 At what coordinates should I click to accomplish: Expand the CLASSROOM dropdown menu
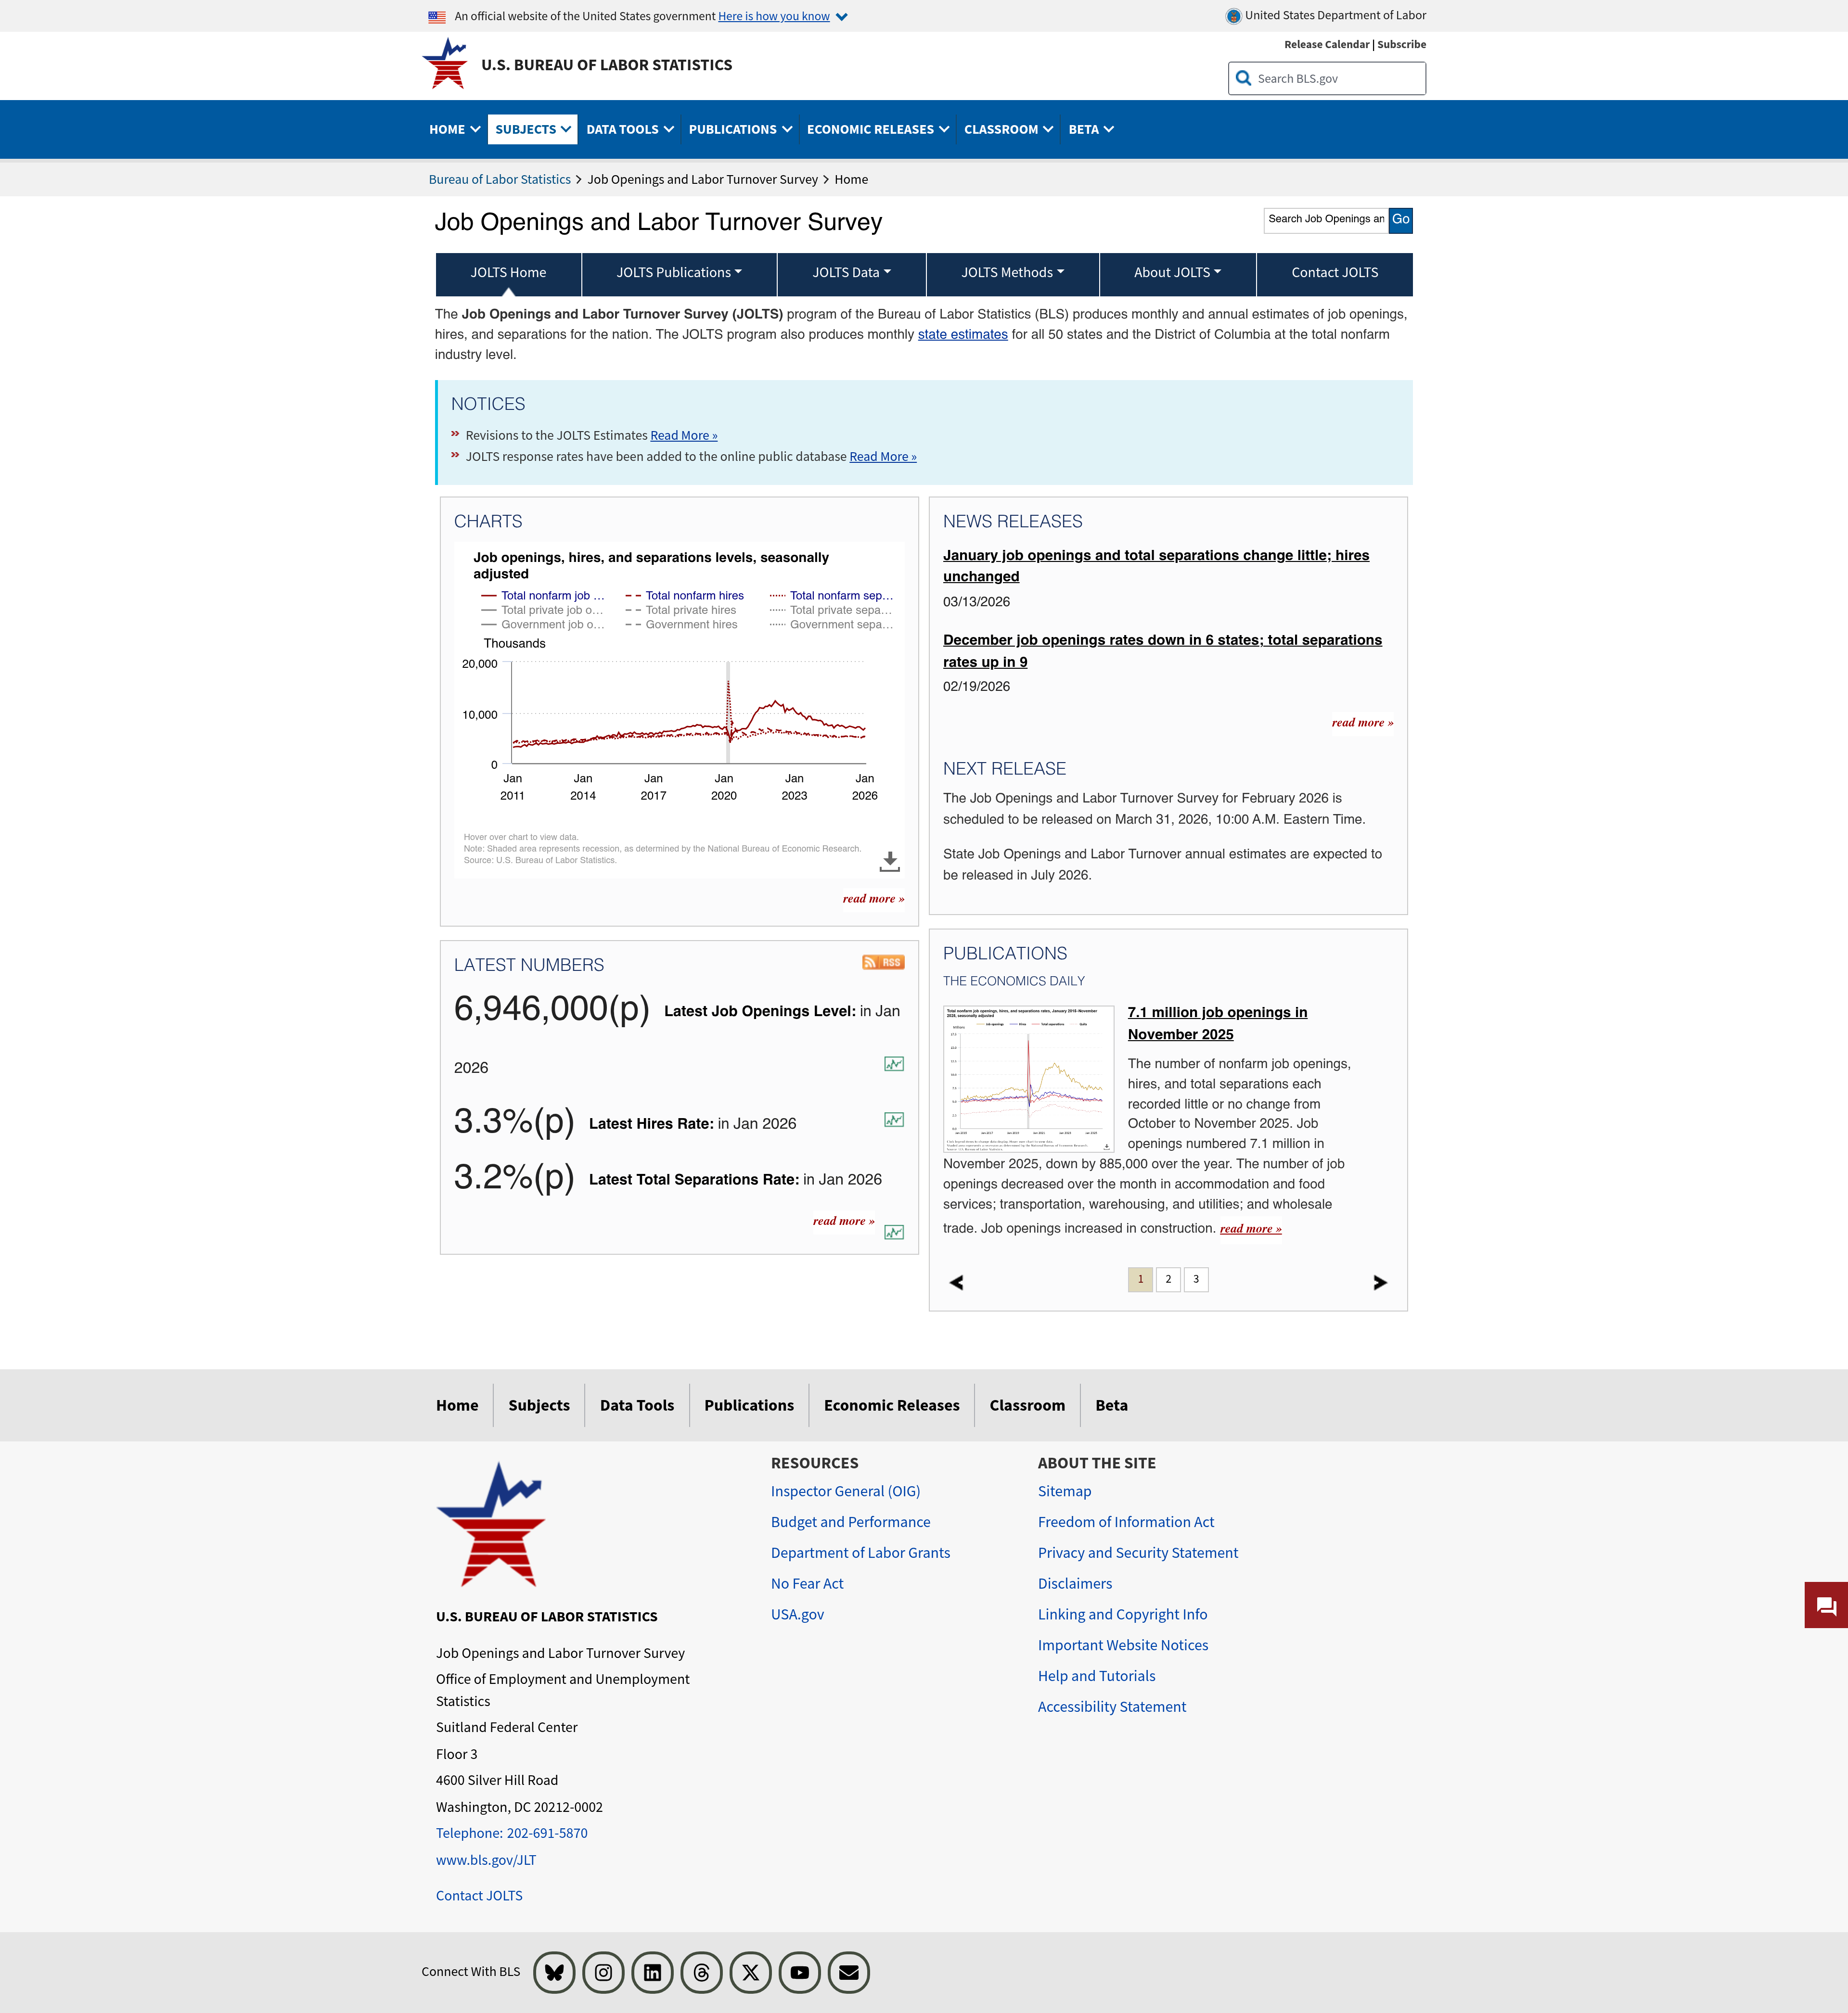(x=1008, y=129)
